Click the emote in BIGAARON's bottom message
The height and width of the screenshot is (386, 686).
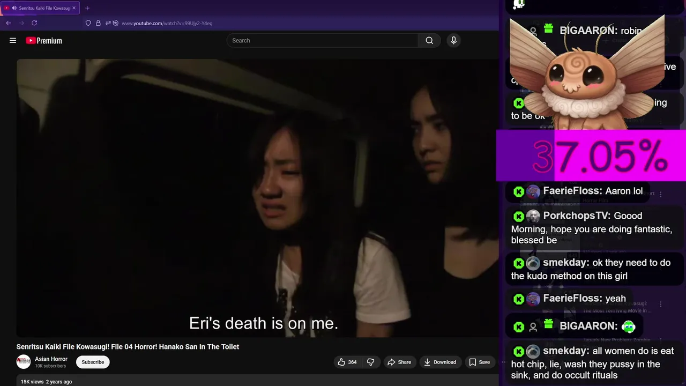tap(629, 326)
